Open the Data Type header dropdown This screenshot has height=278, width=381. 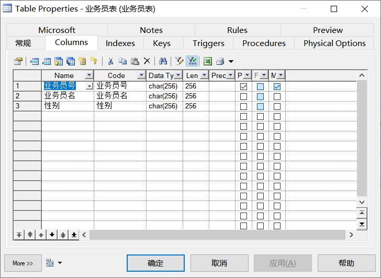178,75
